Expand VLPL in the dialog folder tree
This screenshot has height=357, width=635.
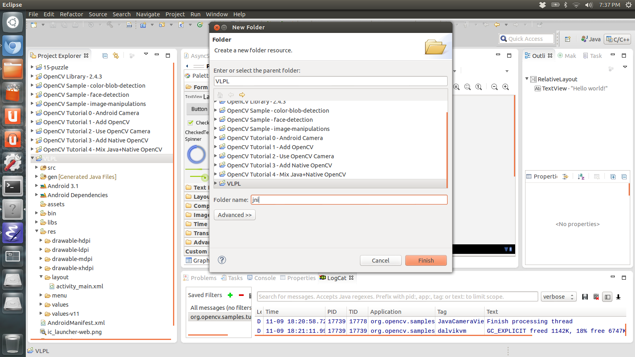coord(216,183)
